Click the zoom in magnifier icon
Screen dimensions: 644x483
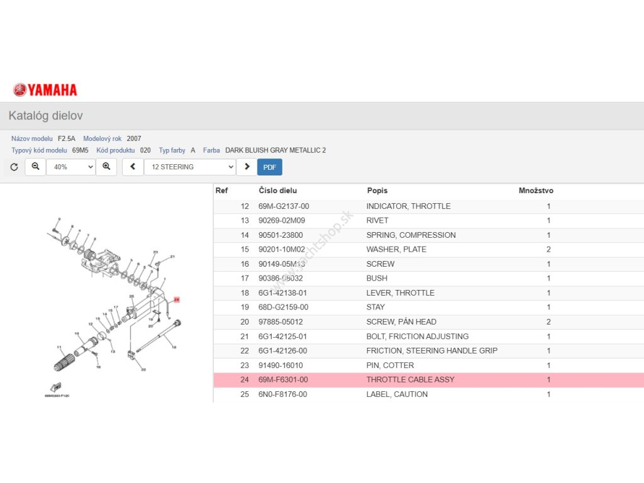[106, 167]
